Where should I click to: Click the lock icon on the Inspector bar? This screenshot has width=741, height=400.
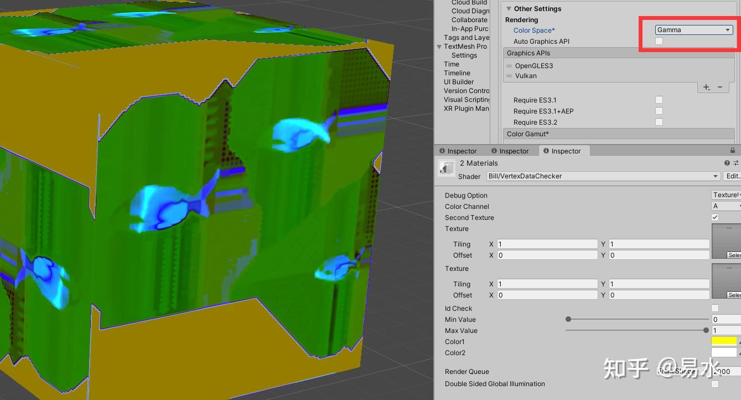tap(734, 150)
